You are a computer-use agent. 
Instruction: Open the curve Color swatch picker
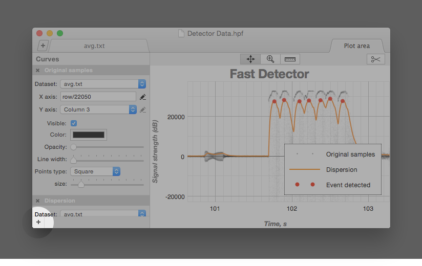point(89,135)
